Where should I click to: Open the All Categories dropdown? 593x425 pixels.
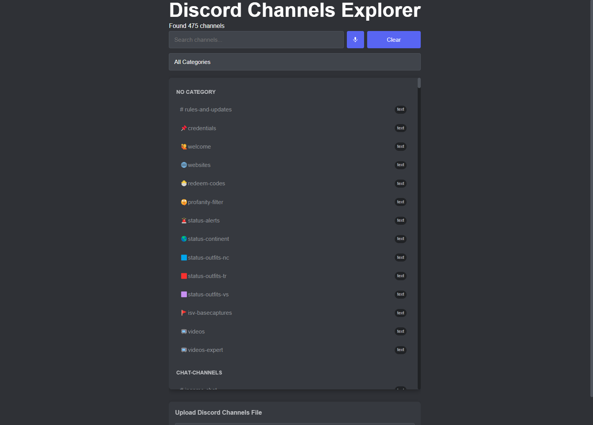click(294, 62)
